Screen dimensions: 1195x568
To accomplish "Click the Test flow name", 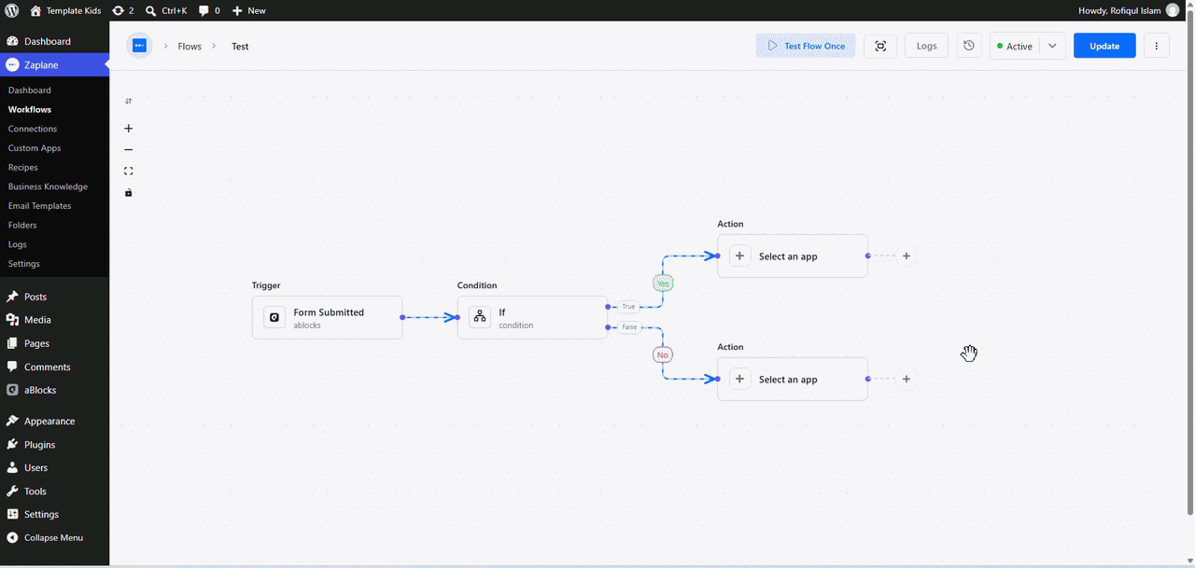I will (x=240, y=47).
